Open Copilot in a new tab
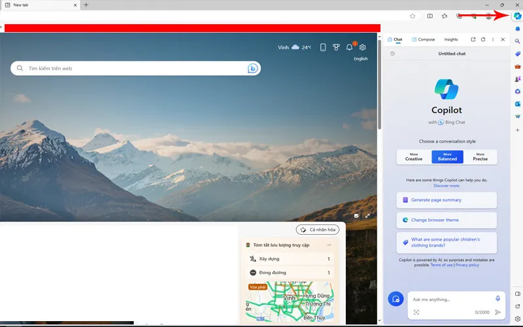 pos(473,40)
